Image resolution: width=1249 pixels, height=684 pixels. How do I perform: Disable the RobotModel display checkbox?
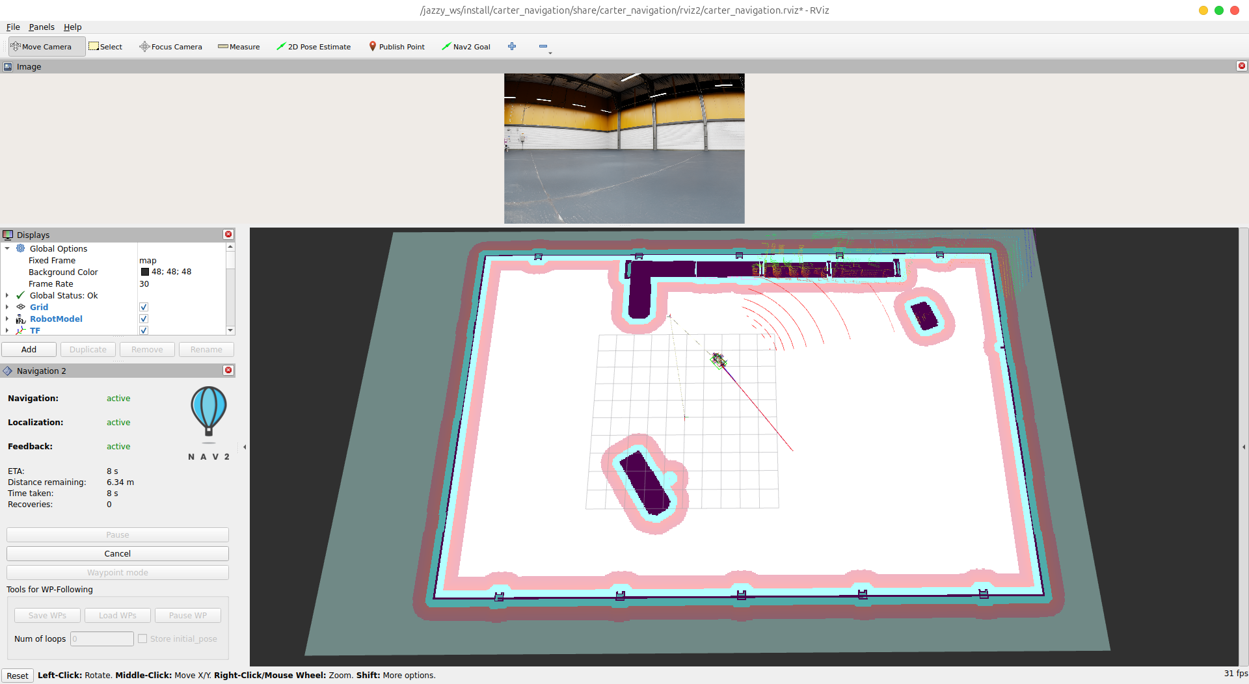(x=144, y=319)
